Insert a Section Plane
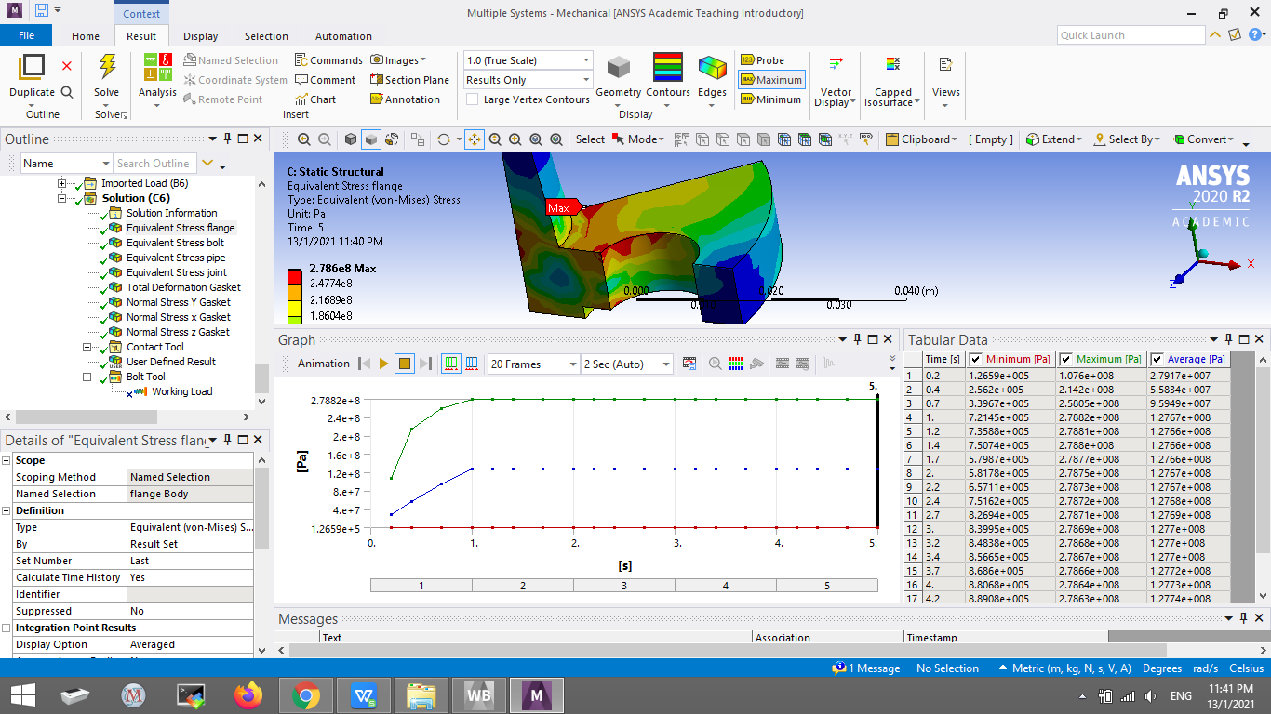 pyautogui.click(x=409, y=79)
